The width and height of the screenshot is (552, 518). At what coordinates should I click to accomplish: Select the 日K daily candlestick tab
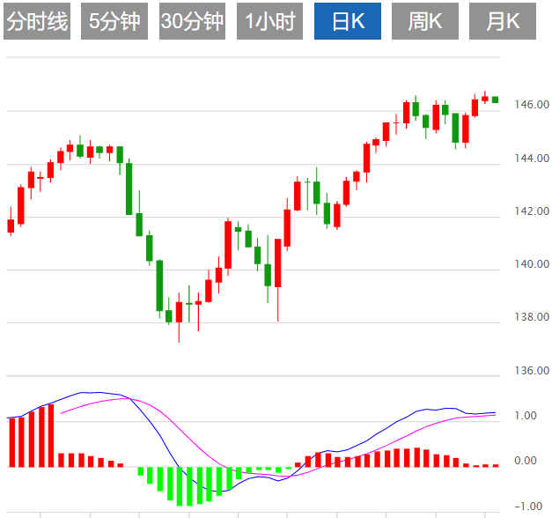(348, 22)
